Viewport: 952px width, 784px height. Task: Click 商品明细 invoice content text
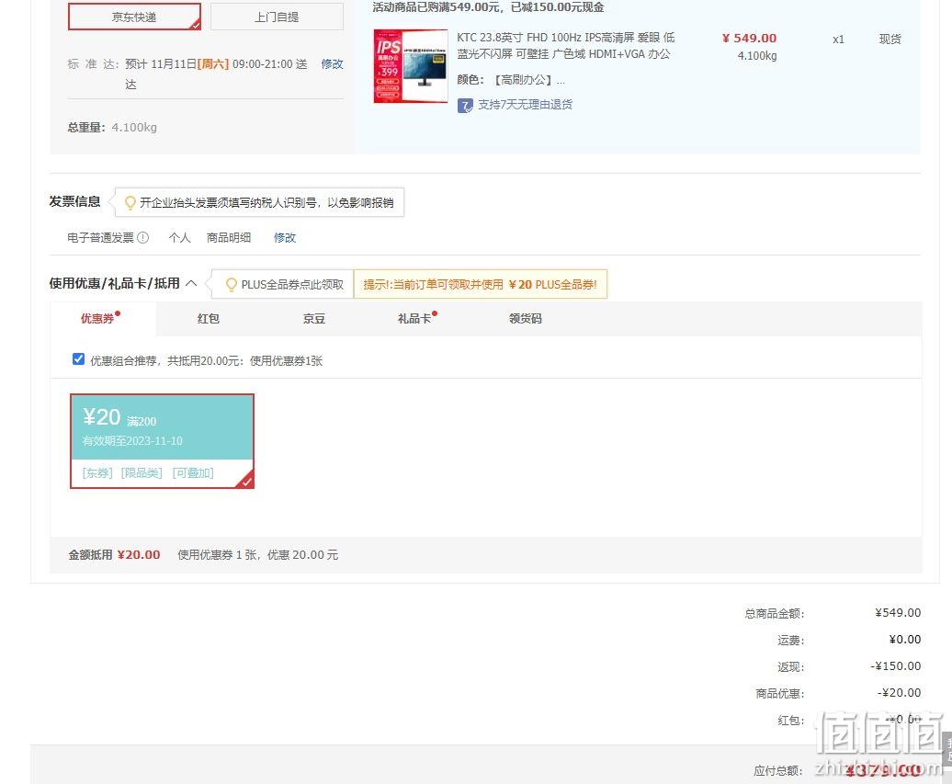pyautogui.click(x=228, y=237)
